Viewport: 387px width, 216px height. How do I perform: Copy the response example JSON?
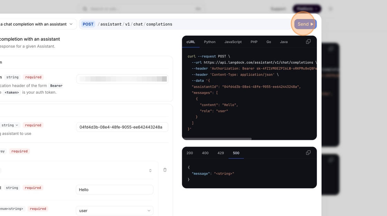[308, 153]
